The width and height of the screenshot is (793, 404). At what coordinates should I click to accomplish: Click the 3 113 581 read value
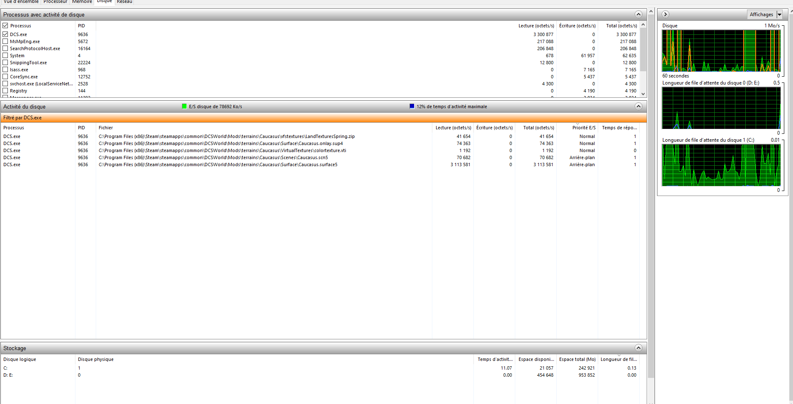pos(461,165)
